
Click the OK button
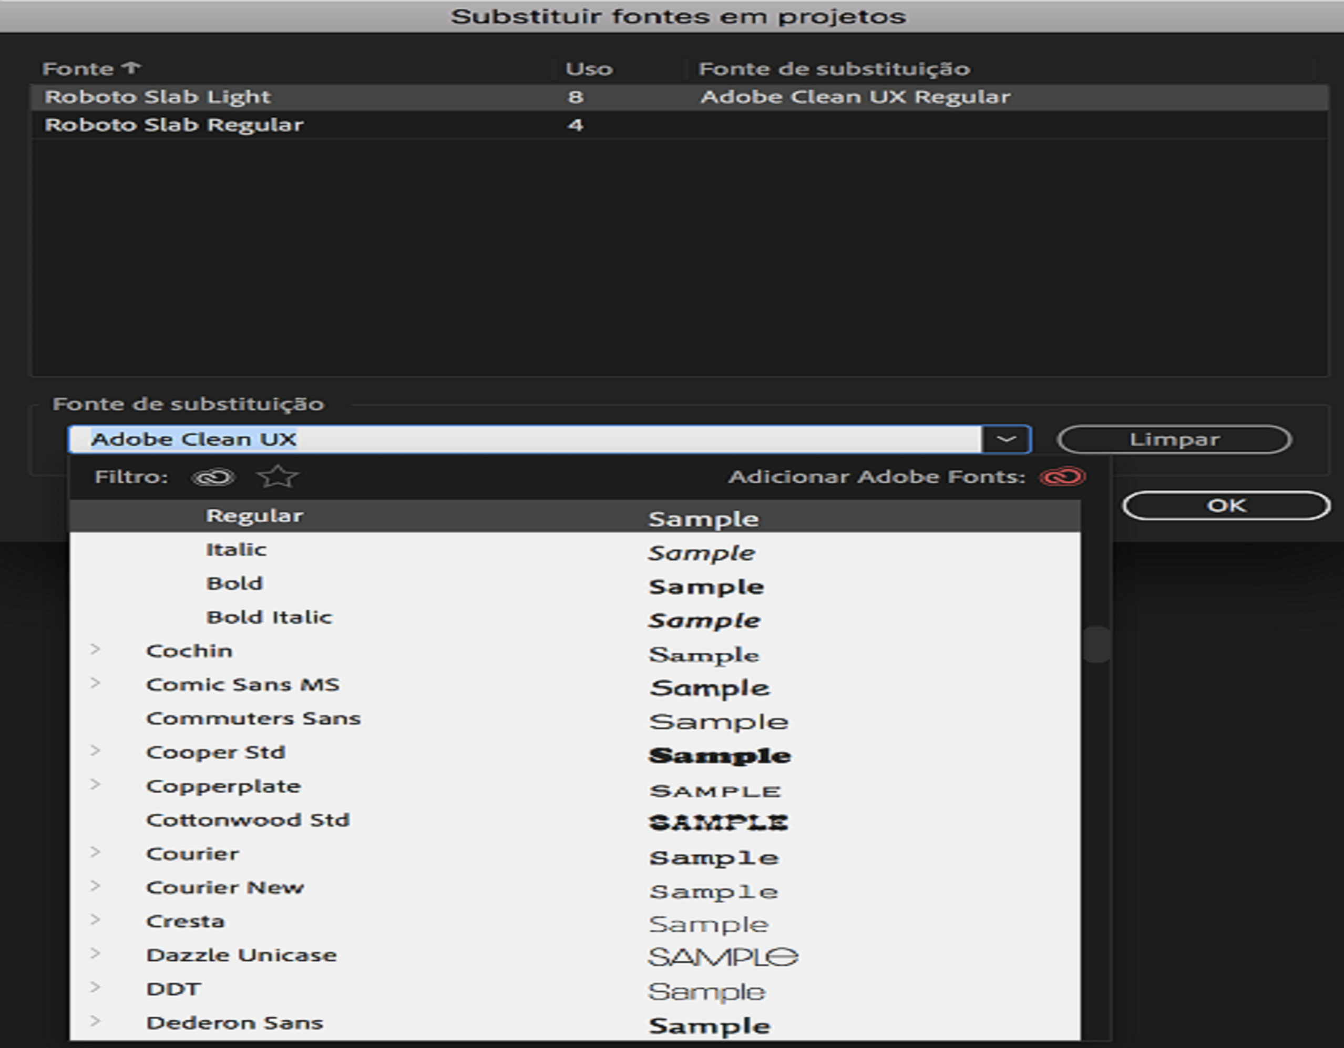1226,505
